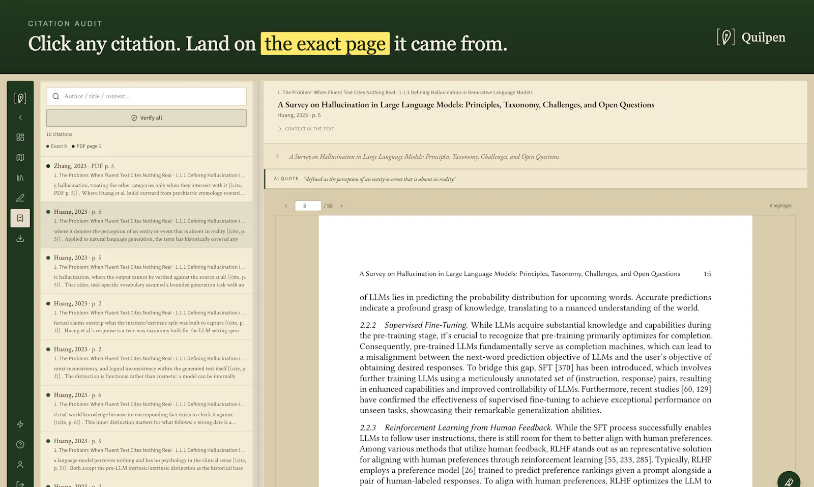Open the Zhang, 2023 PDF p. 5 citation

[147, 179]
